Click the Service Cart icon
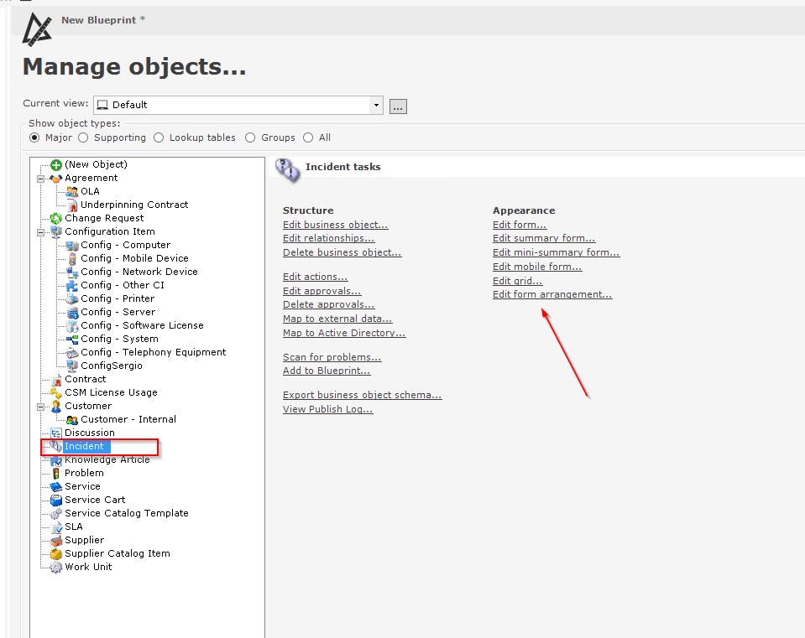This screenshot has width=805, height=638. [x=56, y=500]
